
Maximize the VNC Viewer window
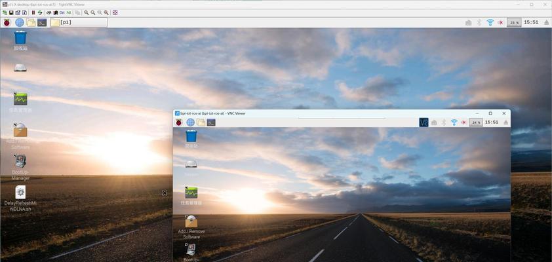click(490, 113)
